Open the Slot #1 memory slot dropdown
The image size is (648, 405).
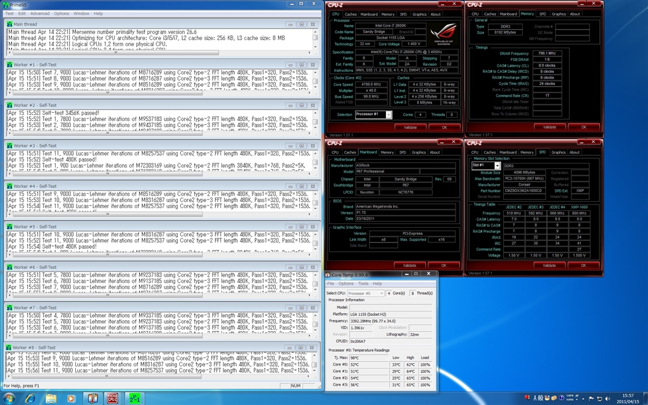(497, 166)
